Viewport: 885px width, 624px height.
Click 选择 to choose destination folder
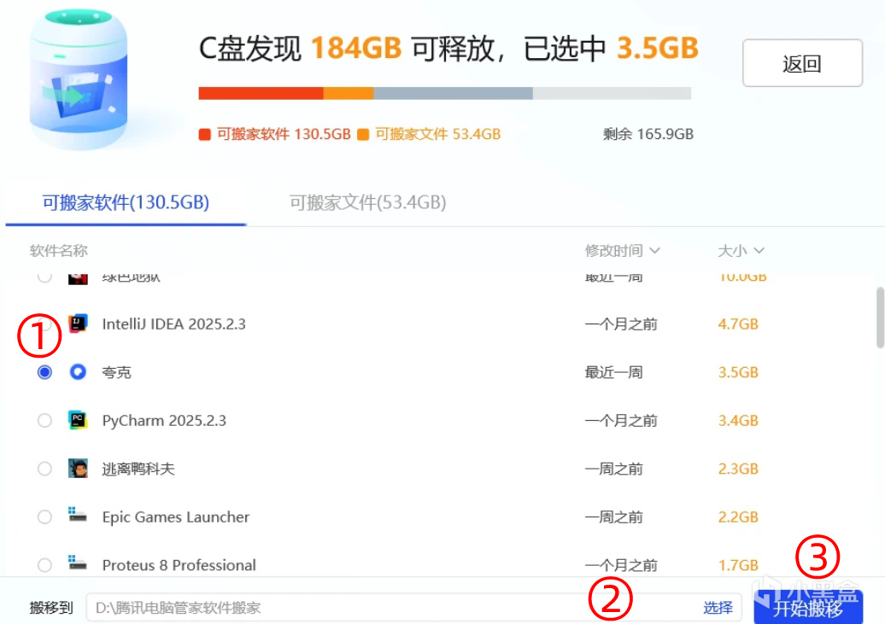click(718, 608)
